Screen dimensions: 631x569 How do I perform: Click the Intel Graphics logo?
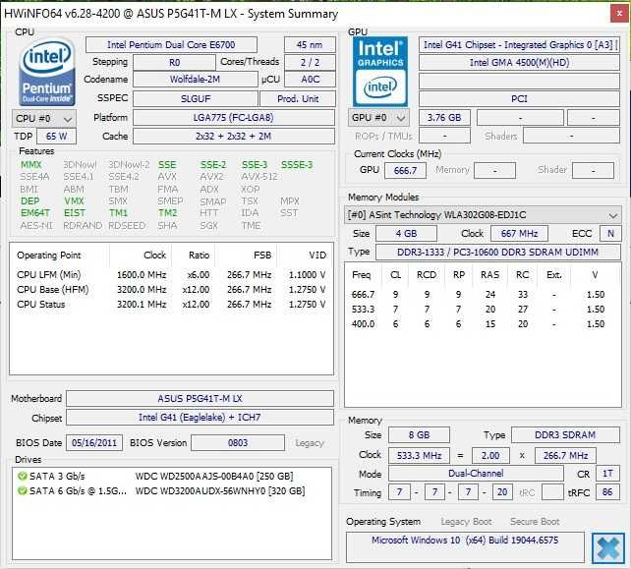pos(380,72)
